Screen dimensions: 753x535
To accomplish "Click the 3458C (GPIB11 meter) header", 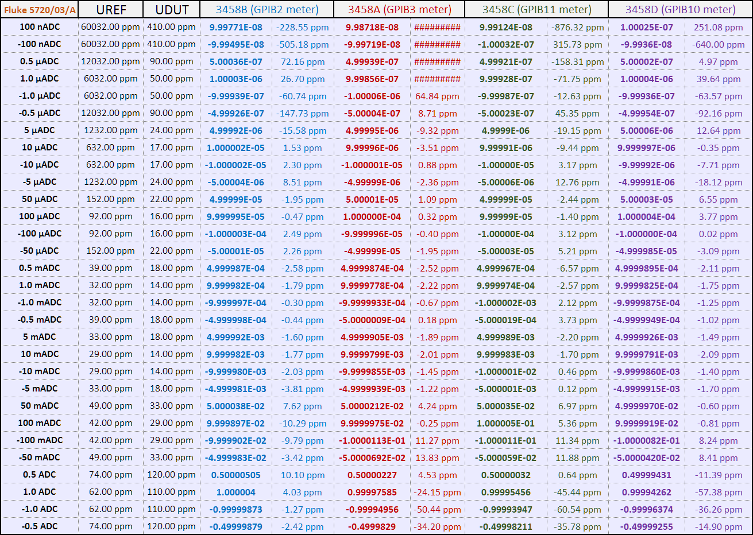I will pyautogui.click(x=536, y=10).
